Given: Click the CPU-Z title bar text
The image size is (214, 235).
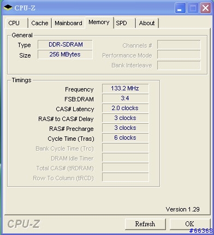Looking at the screenshot, I should [25, 8].
